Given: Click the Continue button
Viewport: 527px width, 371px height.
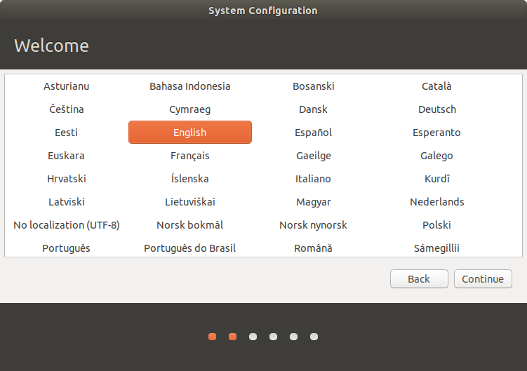Looking at the screenshot, I should tap(483, 279).
